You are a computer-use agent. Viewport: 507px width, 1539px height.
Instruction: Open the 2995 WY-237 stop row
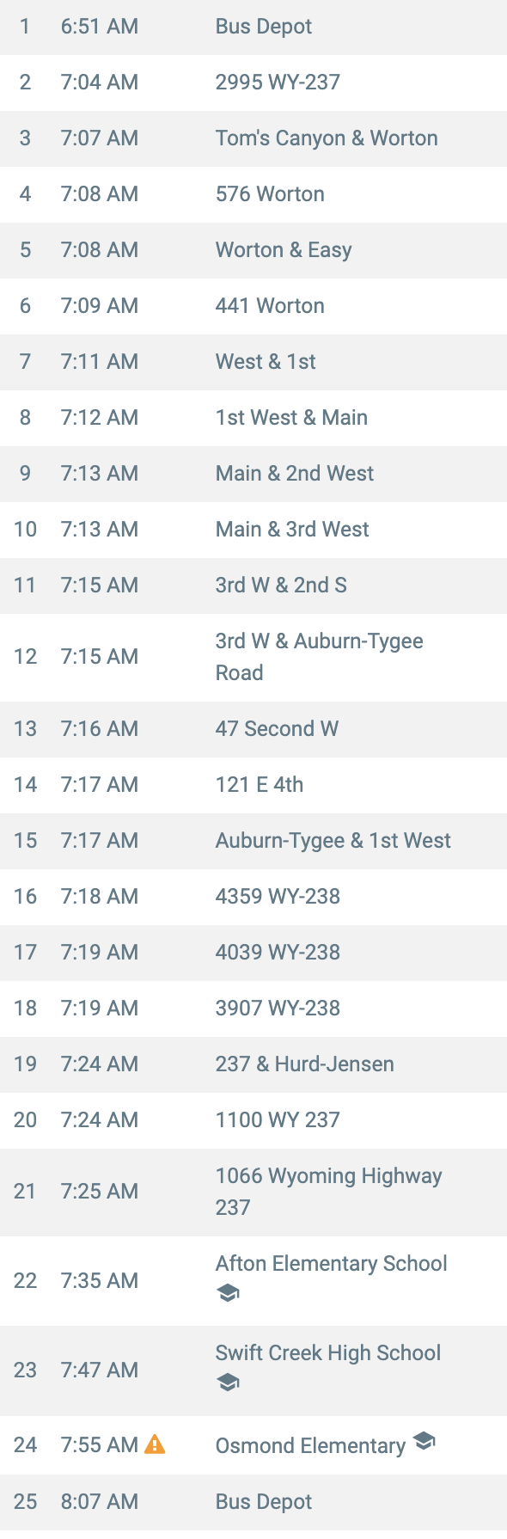[253, 83]
